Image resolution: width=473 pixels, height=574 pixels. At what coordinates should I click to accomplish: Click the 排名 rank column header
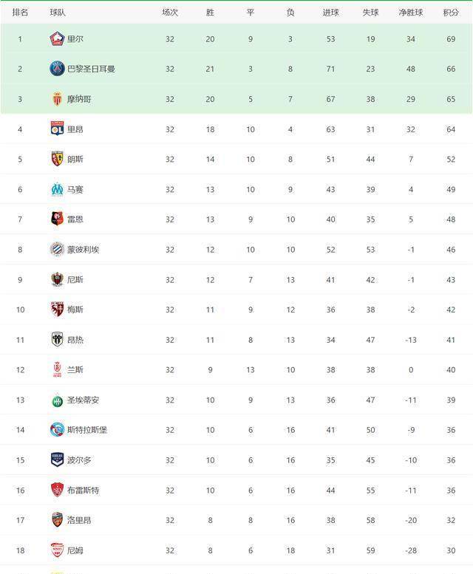point(21,13)
